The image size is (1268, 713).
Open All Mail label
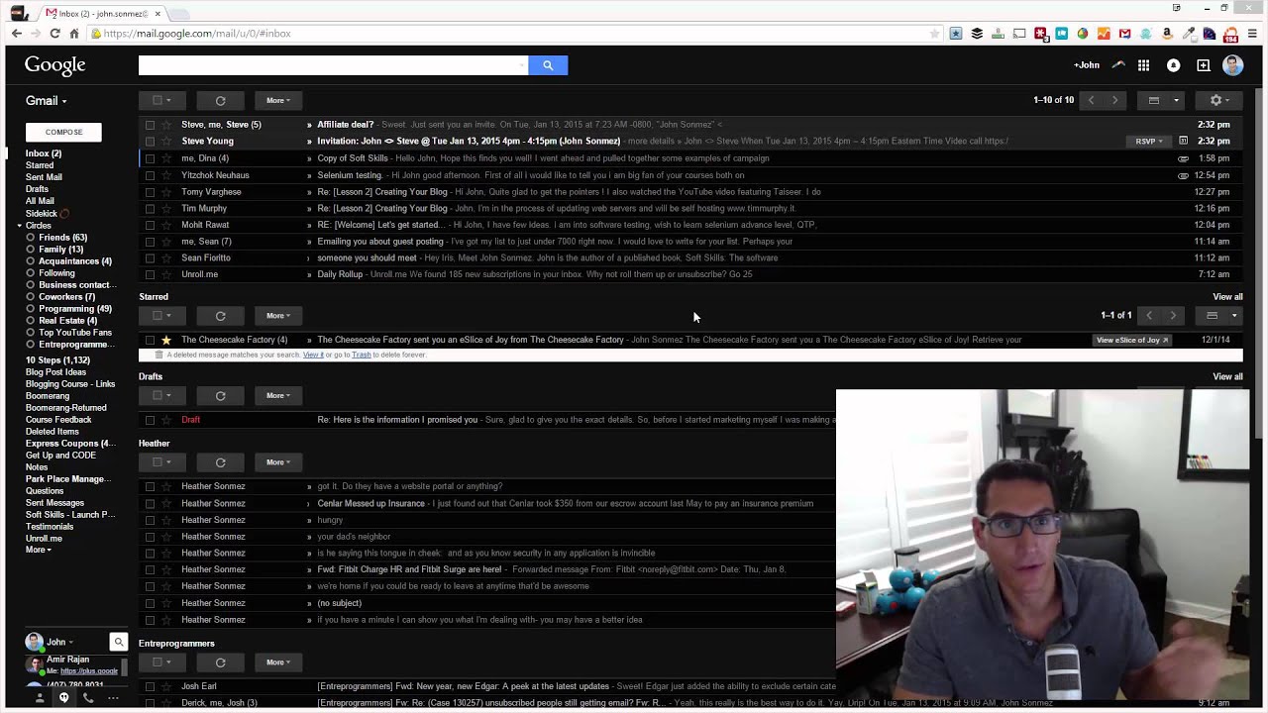tap(40, 201)
